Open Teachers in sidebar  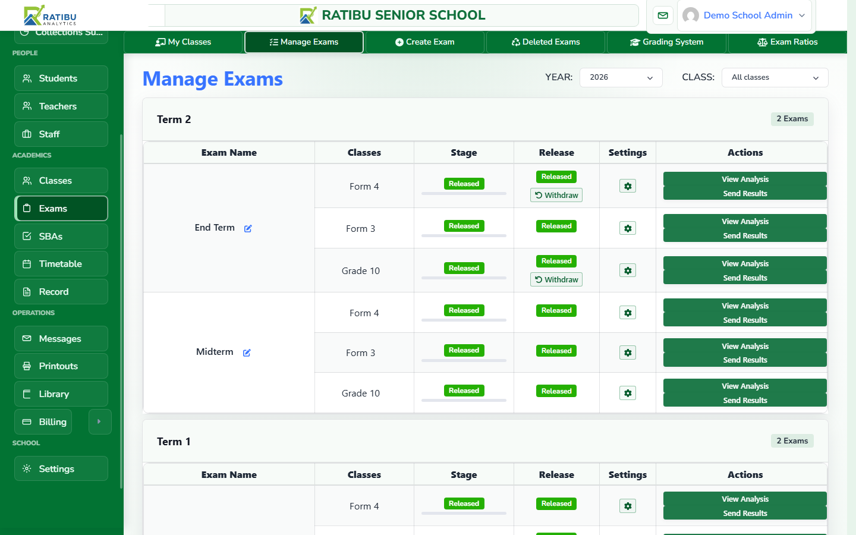point(61,106)
